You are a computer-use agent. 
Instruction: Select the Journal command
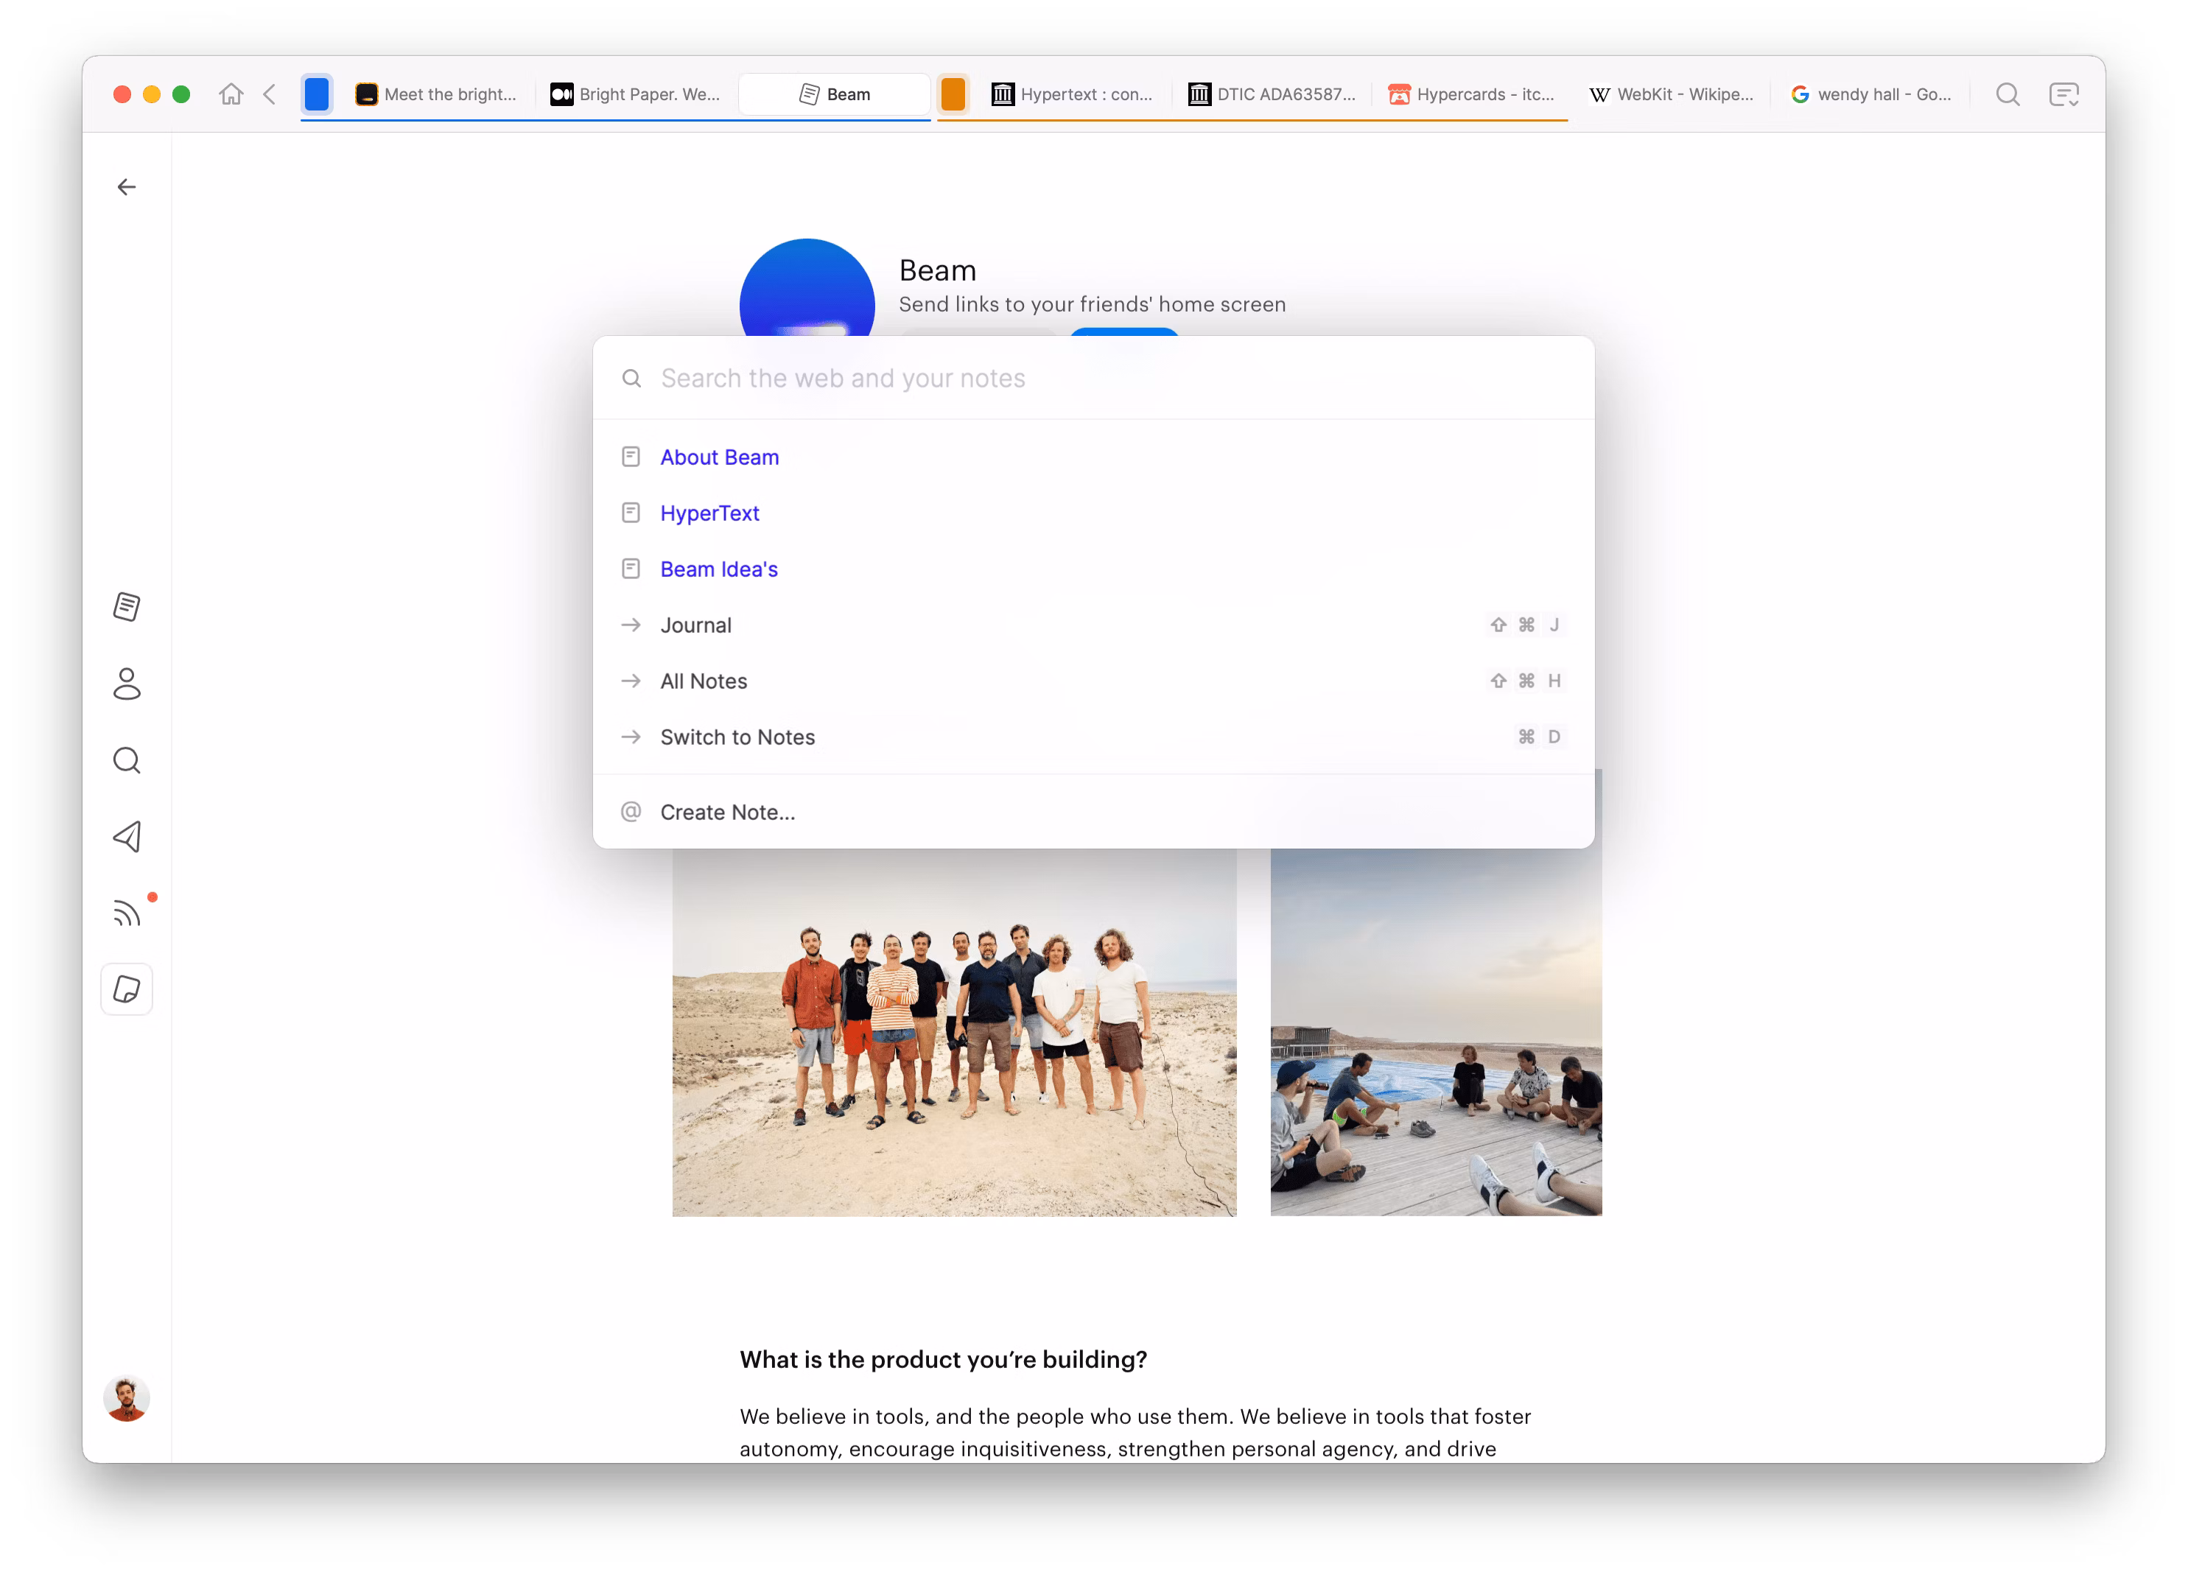695,625
